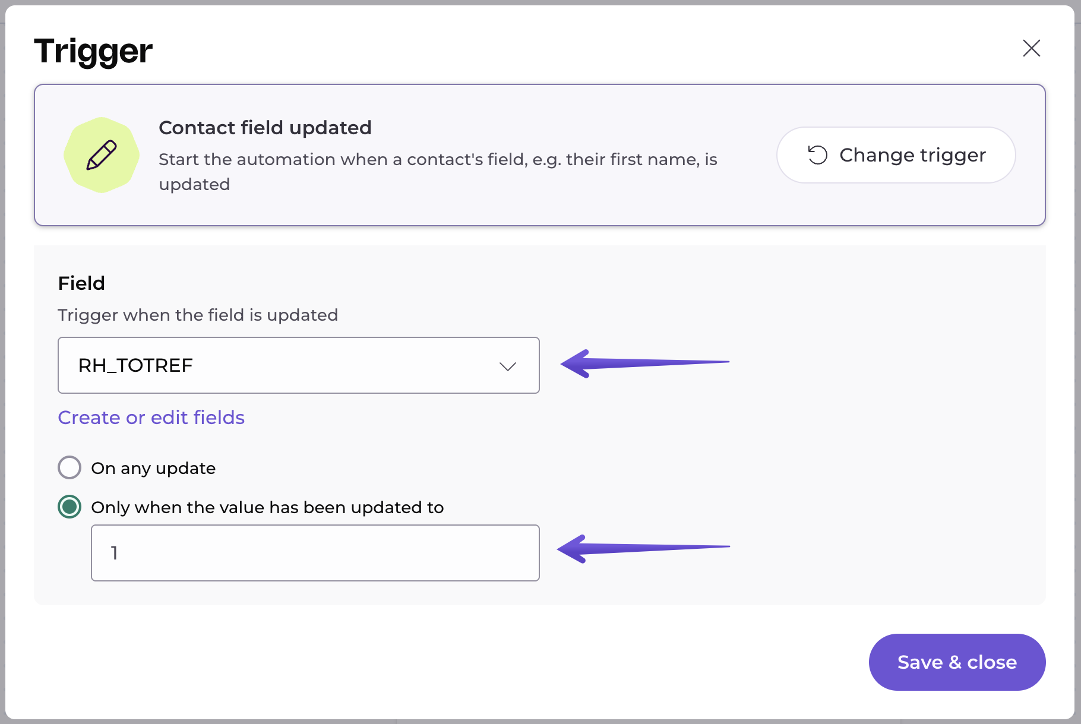Expand the field selector using its chevron
The height and width of the screenshot is (724, 1081).
507,366
